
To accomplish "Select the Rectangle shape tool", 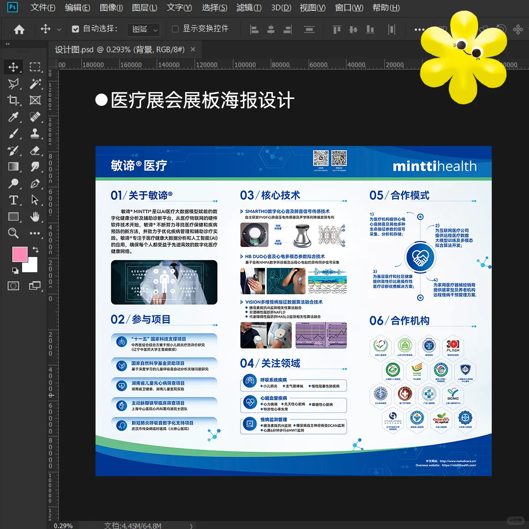I will click(13, 216).
